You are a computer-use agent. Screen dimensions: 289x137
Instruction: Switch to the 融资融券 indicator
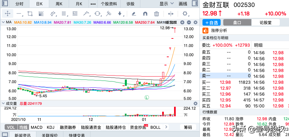[68, 127]
